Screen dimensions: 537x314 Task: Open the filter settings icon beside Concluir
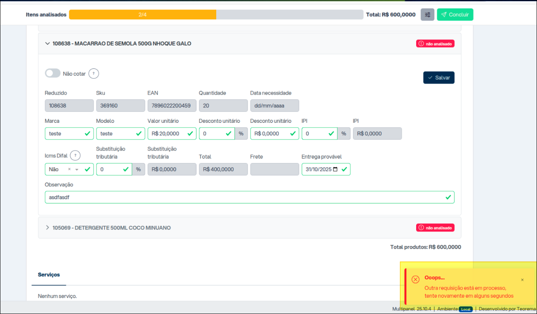tap(427, 15)
